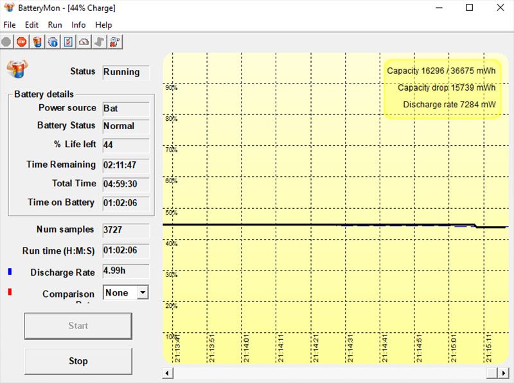Click the disabled Start button
The height and width of the screenshot is (383, 514).
pos(78,326)
